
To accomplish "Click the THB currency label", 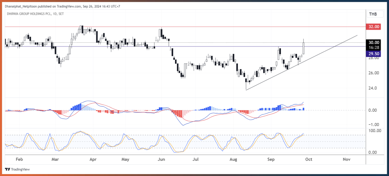I will (x=373, y=14).
